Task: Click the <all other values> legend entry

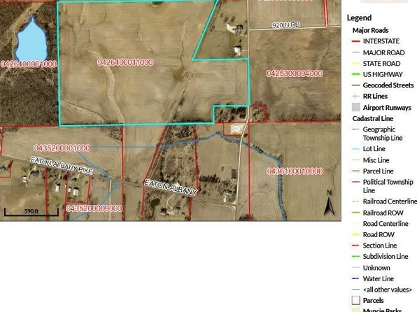Action: tap(382, 290)
